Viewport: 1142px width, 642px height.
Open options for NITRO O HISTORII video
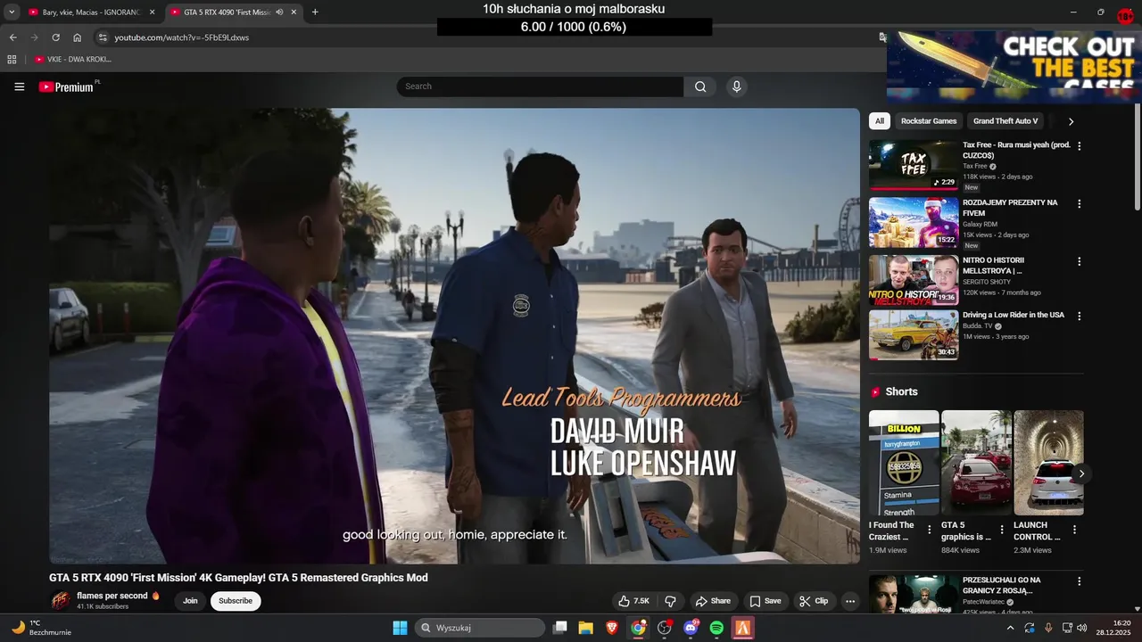(x=1079, y=262)
